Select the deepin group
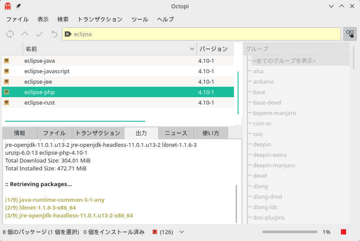The height and width of the screenshot is (241, 360). (262, 144)
